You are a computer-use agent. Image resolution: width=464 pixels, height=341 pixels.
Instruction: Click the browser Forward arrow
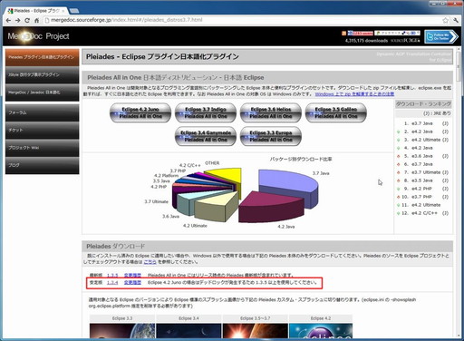tap(18, 21)
